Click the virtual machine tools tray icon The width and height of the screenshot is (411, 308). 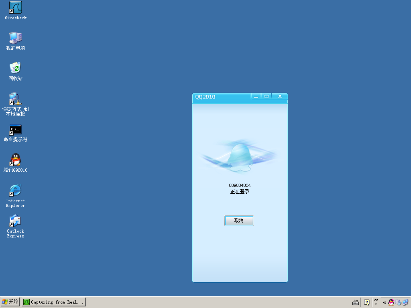click(x=399, y=302)
